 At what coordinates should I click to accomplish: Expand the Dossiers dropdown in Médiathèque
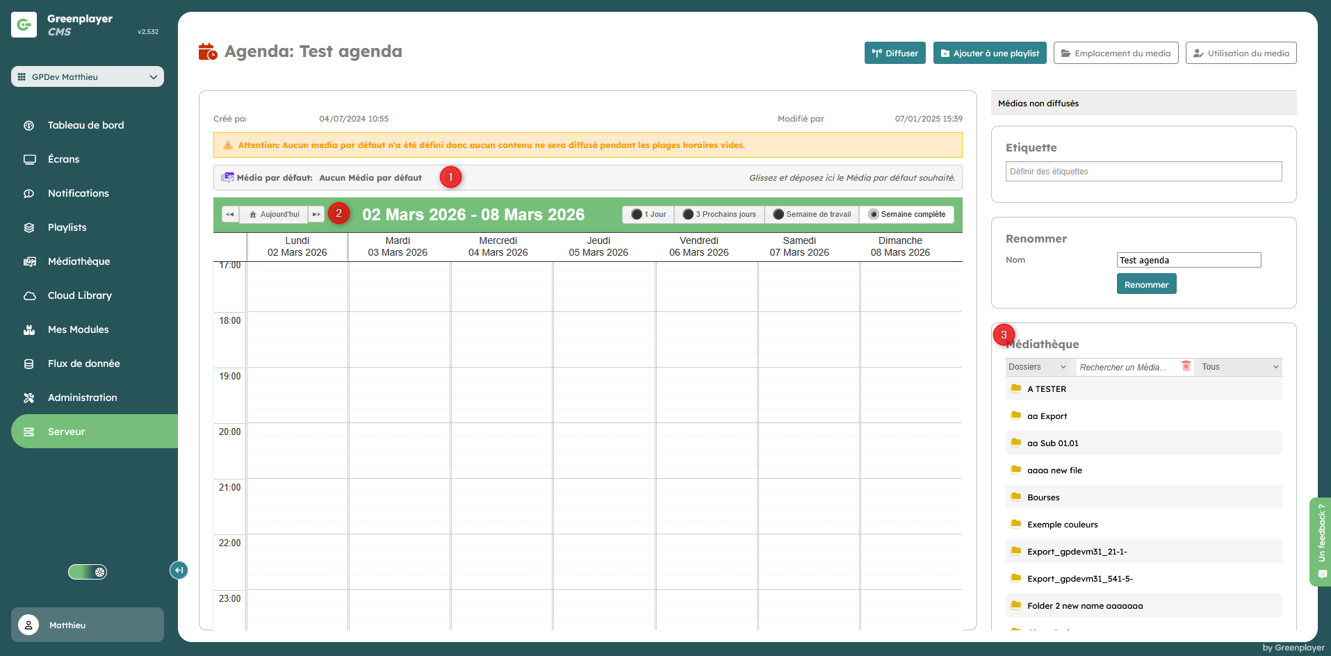click(x=1037, y=367)
